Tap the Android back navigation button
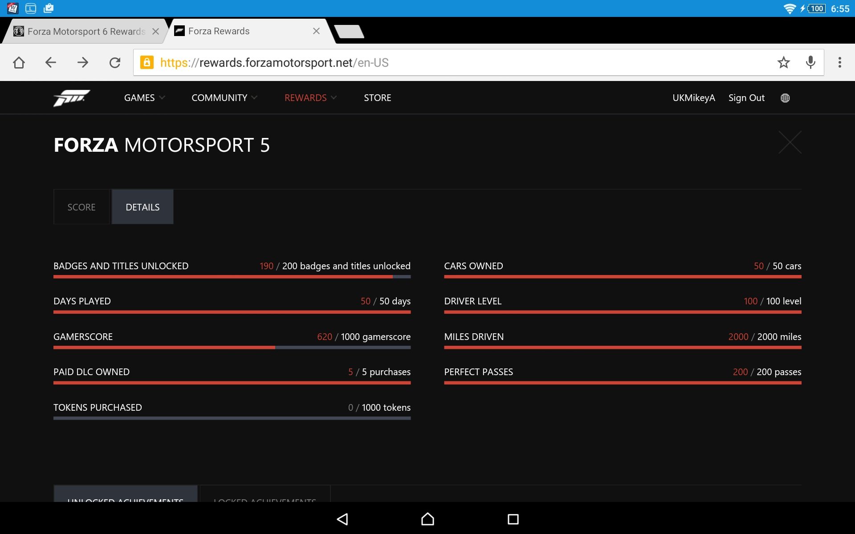 tap(342, 519)
